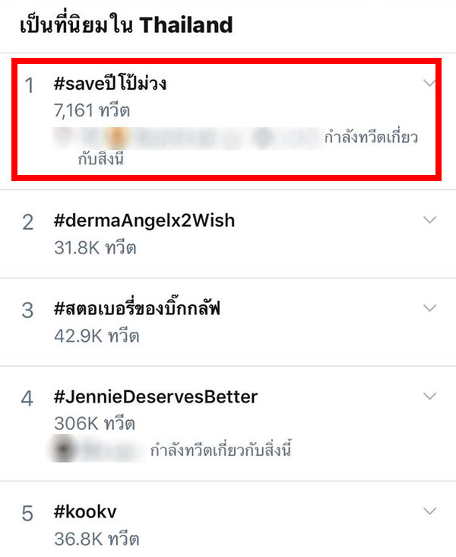
Task: Select the #dermaAngelx2Wish hashtag
Action: pyautogui.click(x=144, y=221)
